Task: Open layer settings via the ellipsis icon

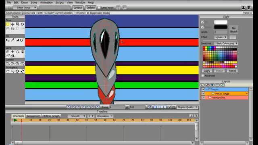Action: [217, 85]
